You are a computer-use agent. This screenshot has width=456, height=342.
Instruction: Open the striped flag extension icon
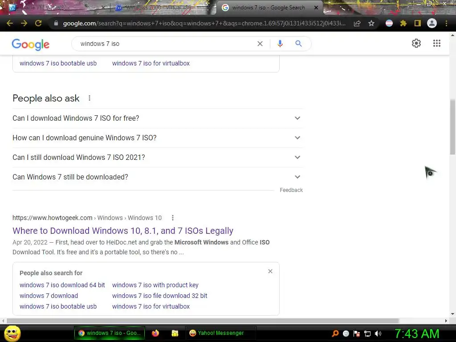coord(389,23)
